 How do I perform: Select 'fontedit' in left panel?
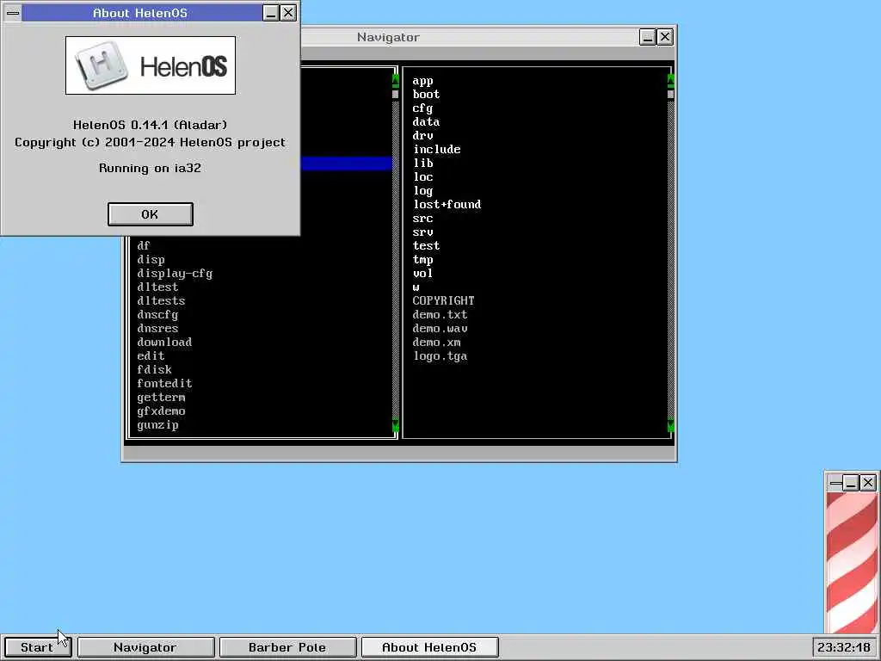pos(164,384)
